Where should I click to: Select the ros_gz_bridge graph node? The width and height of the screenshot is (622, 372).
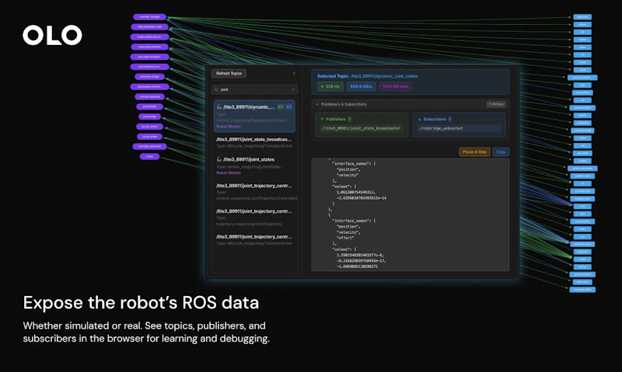point(149,136)
